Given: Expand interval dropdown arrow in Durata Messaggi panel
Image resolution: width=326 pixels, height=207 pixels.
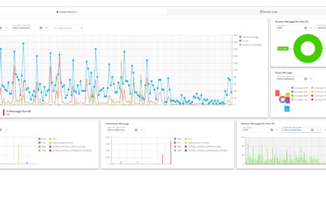Looking at the screenshot, I should [311, 79].
